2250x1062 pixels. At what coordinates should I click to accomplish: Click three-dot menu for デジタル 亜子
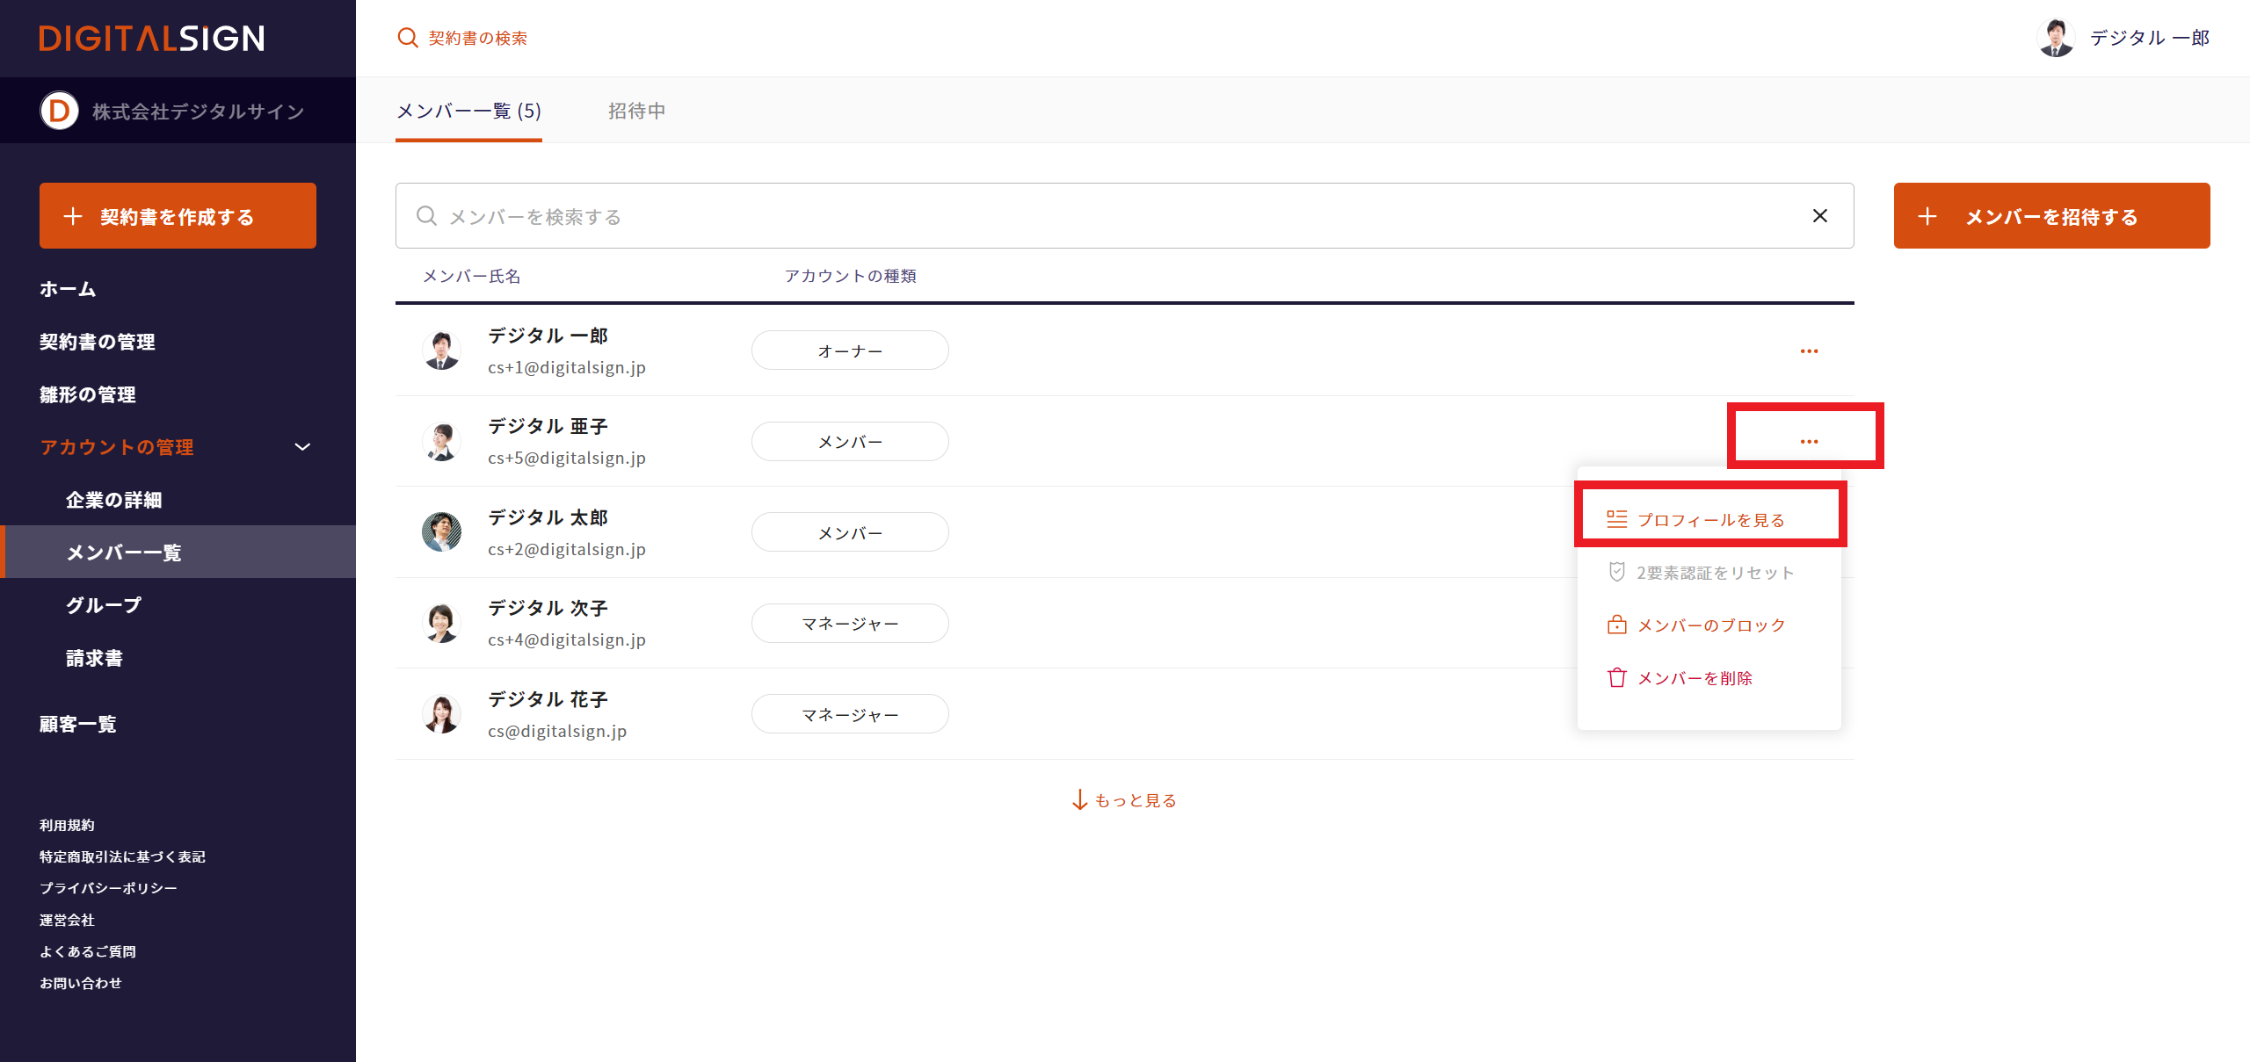[x=1809, y=442]
